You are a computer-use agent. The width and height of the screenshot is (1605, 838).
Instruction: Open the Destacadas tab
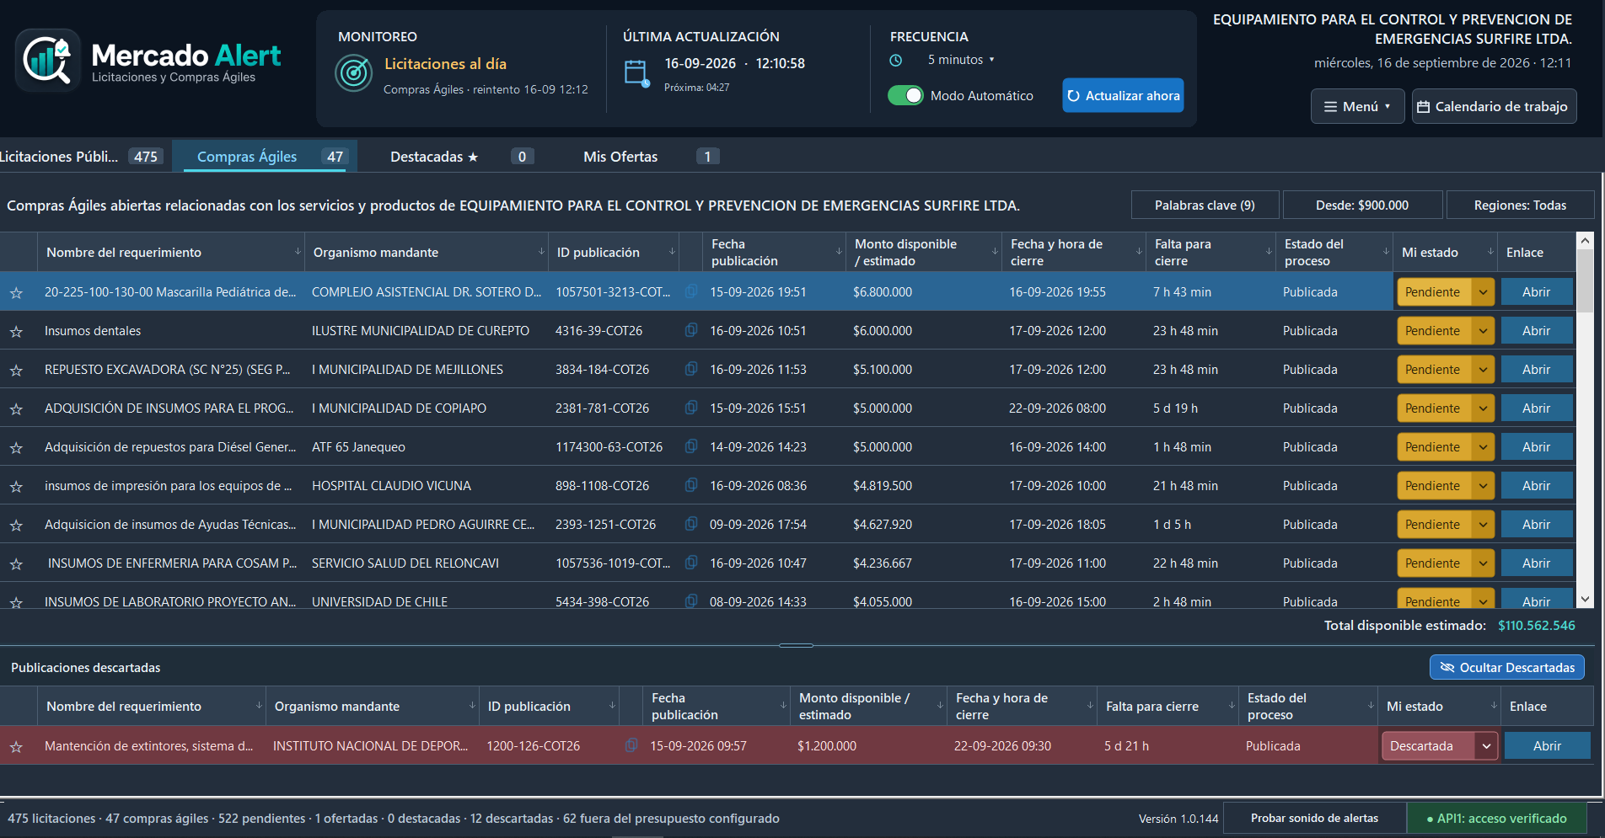click(x=462, y=157)
